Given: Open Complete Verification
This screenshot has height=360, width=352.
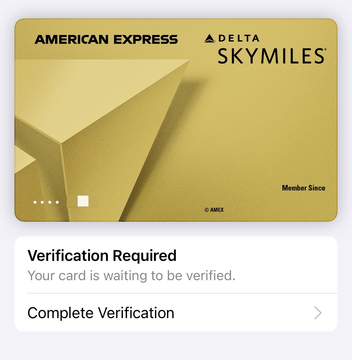Looking at the screenshot, I should coord(100,313).
